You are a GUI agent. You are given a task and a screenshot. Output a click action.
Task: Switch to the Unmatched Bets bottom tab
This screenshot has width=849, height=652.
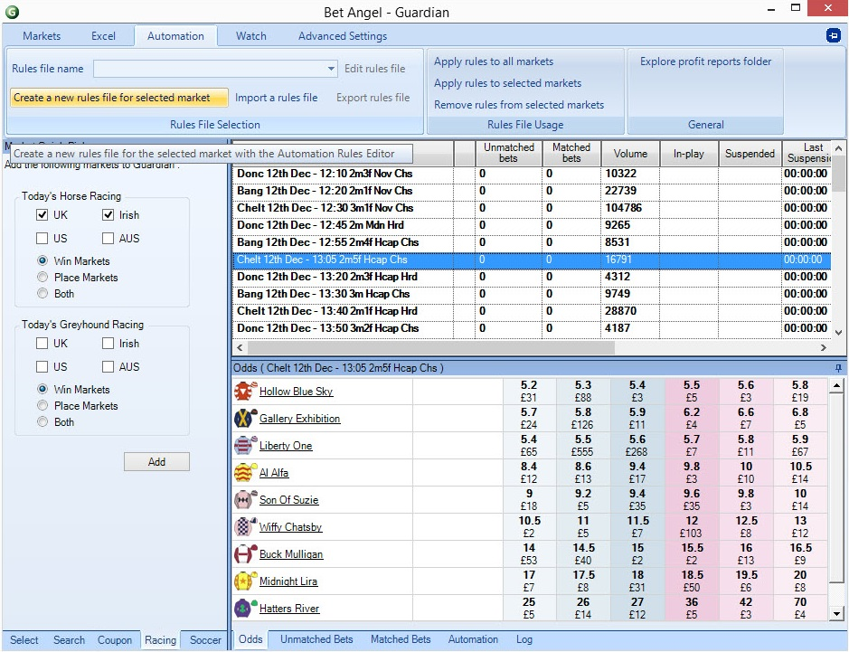point(316,639)
